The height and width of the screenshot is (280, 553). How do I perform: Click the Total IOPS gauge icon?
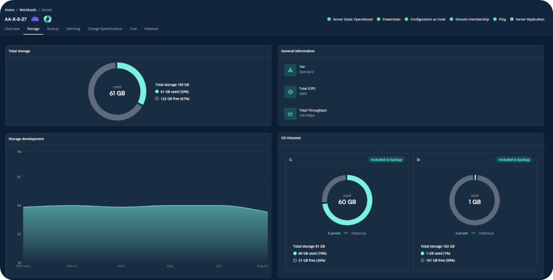290,92
